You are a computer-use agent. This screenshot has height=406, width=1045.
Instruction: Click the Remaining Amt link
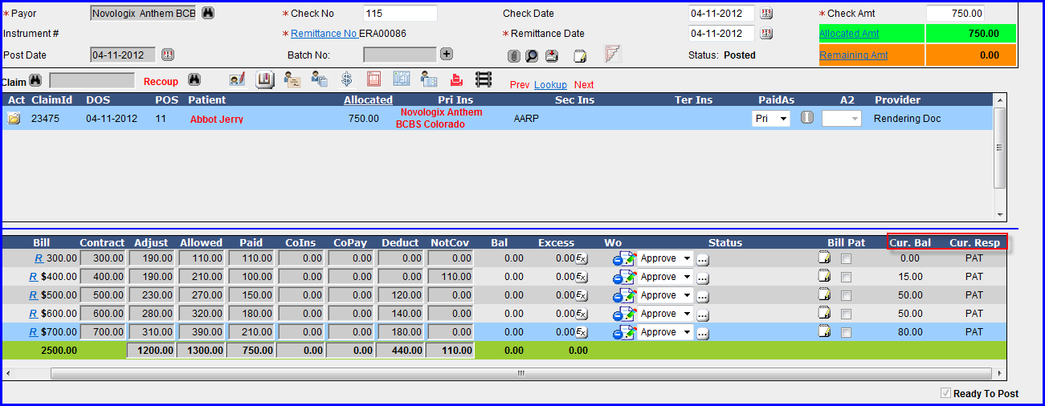(854, 55)
